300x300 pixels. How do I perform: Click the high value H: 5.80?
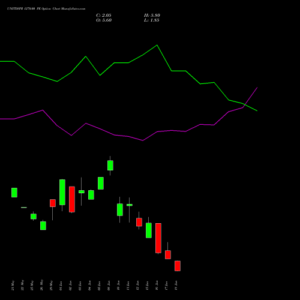(152, 16)
